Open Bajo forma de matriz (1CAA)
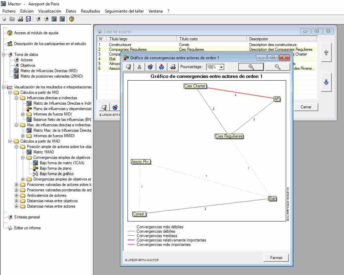This screenshot has height=275, width=344. pyautogui.click(x=62, y=163)
